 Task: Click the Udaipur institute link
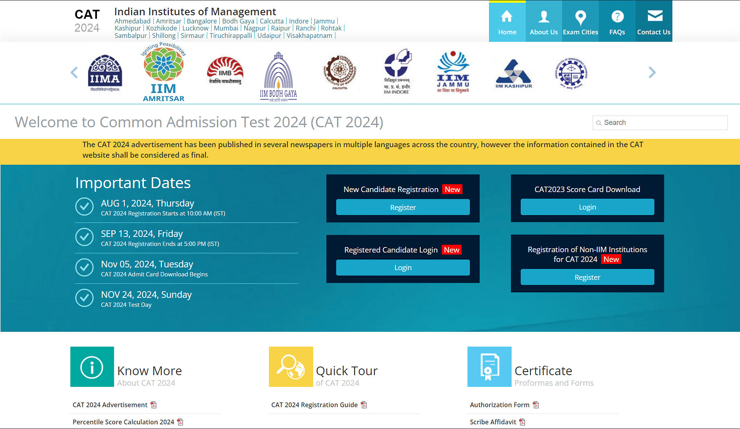269,36
